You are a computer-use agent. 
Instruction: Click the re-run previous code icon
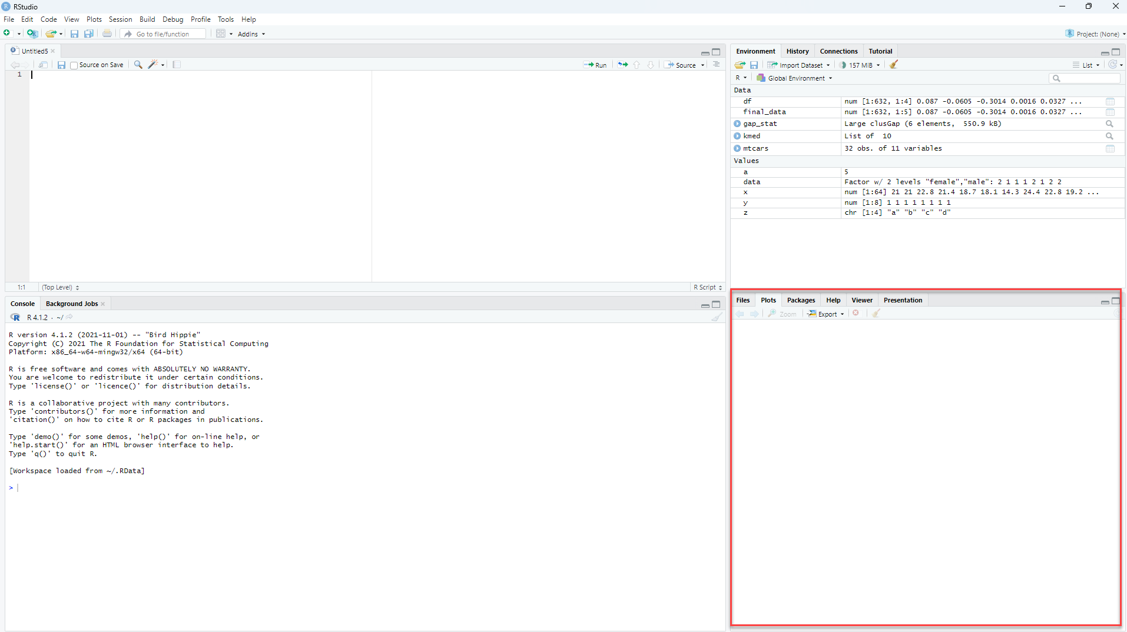(622, 65)
